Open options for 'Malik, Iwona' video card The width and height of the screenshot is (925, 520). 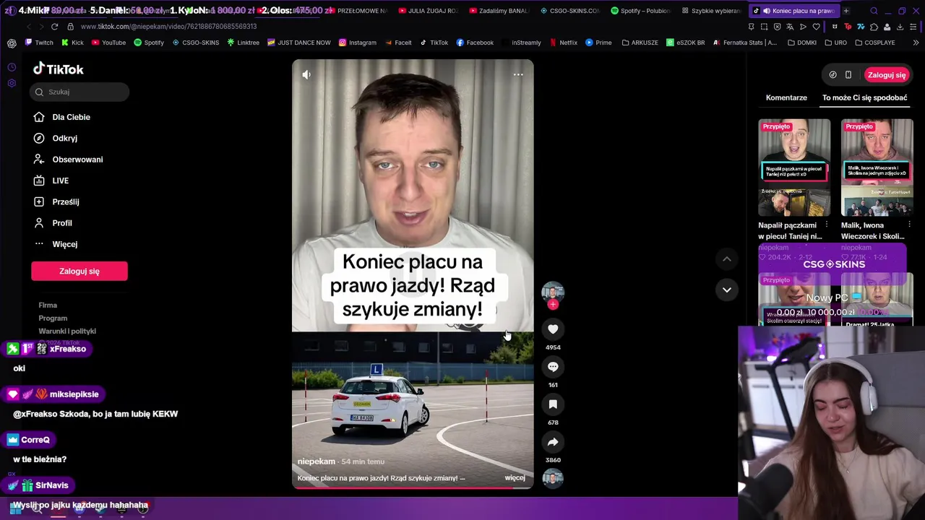(909, 225)
